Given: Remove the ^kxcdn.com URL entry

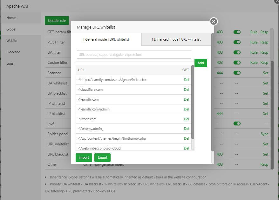Looking at the screenshot, I should (186, 119).
